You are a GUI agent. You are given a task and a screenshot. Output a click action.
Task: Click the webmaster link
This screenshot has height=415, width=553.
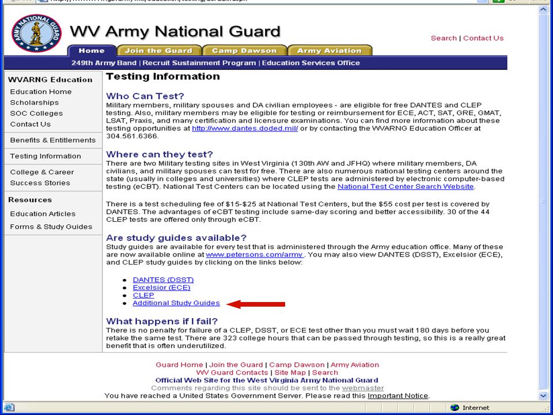pos(362,388)
